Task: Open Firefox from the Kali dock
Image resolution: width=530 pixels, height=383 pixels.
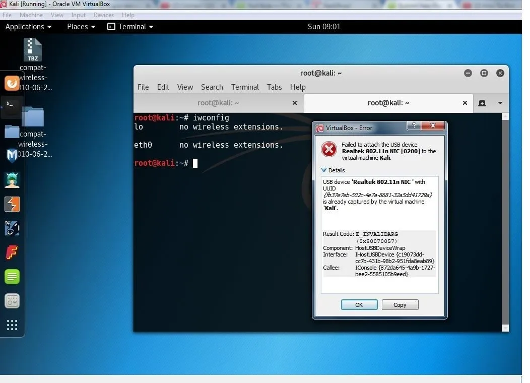Action: [12, 83]
